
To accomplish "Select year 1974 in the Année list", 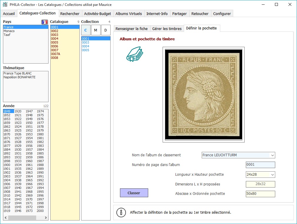I will click(40, 111).
